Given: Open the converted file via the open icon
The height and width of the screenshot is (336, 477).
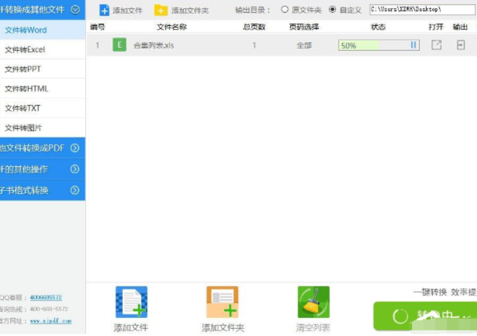Looking at the screenshot, I should pos(436,45).
